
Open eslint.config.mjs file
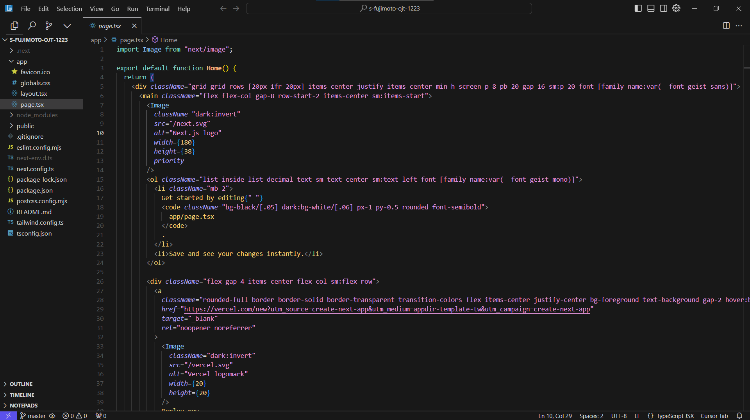(41, 148)
